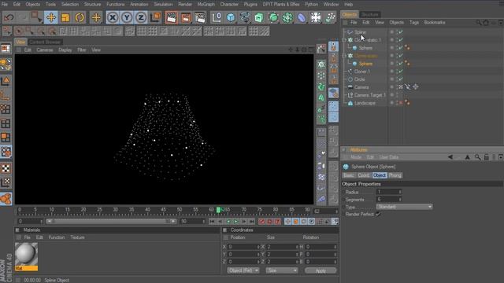Viewport: 504px width, 283px height.
Task: Open Tags menu in Objects manager
Action: [414, 23]
